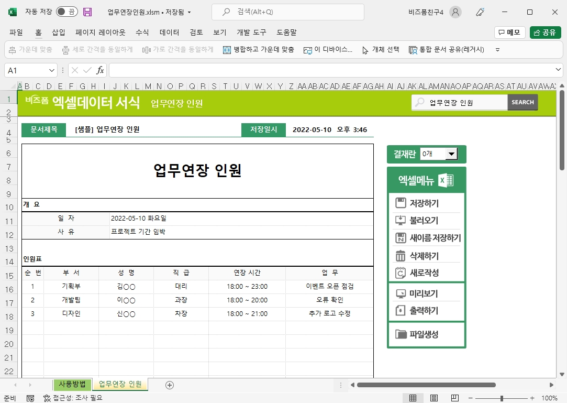
Task: Click the 미리보기 preview icon
Action: (x=401, y=293)
